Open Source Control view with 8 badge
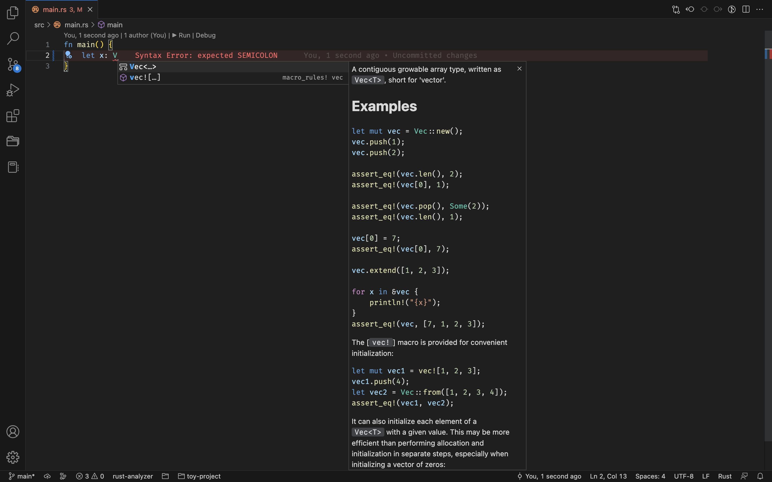Image resolution: width=772 pixels, height=482 pixels. pyautogui.click(x=13, y=64)
